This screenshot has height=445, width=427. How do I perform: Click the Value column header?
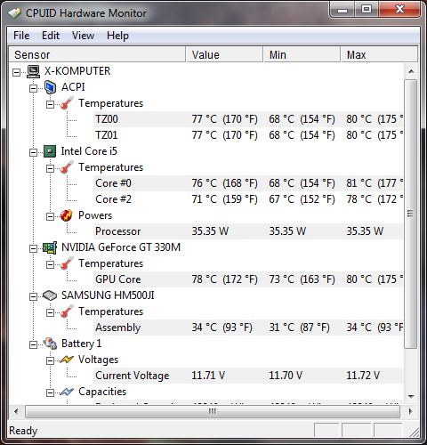224,54
